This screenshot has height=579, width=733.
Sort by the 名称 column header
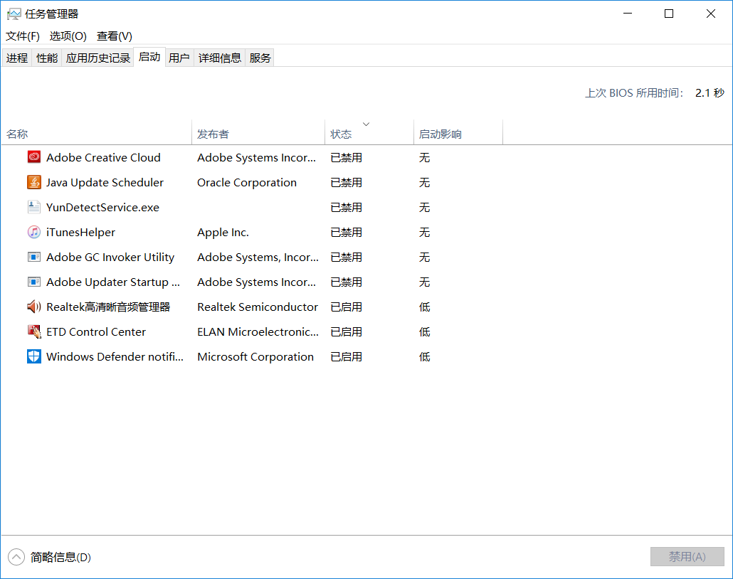(97, 133)
